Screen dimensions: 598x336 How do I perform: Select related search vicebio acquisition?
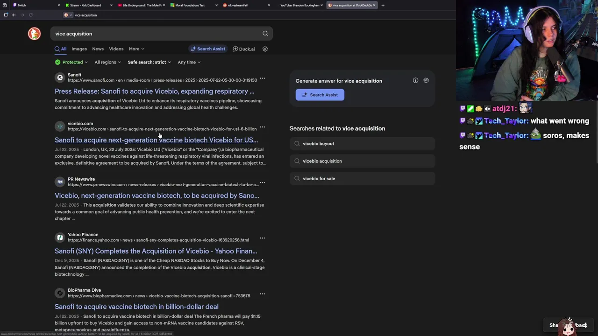tap(362, 161)
